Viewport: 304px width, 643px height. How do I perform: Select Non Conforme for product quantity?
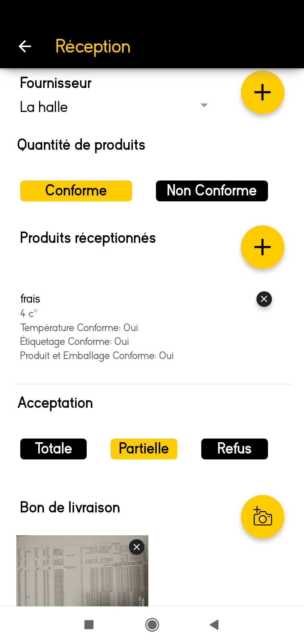[212, 191]
